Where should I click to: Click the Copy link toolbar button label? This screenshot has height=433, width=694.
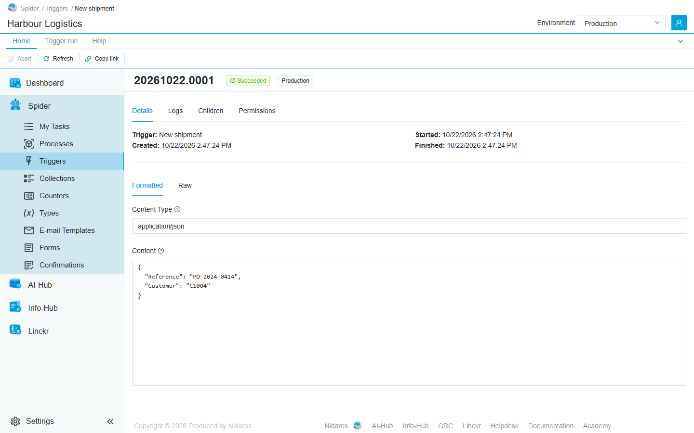pos(107,59)
